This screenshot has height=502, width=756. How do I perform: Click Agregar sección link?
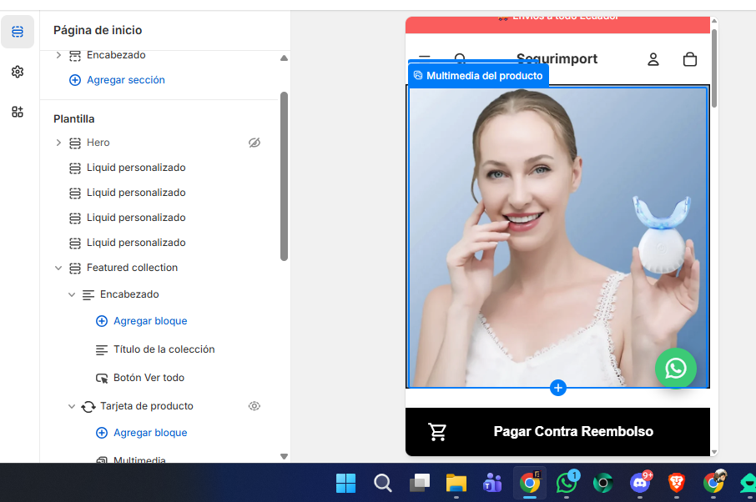coord(125,80)
